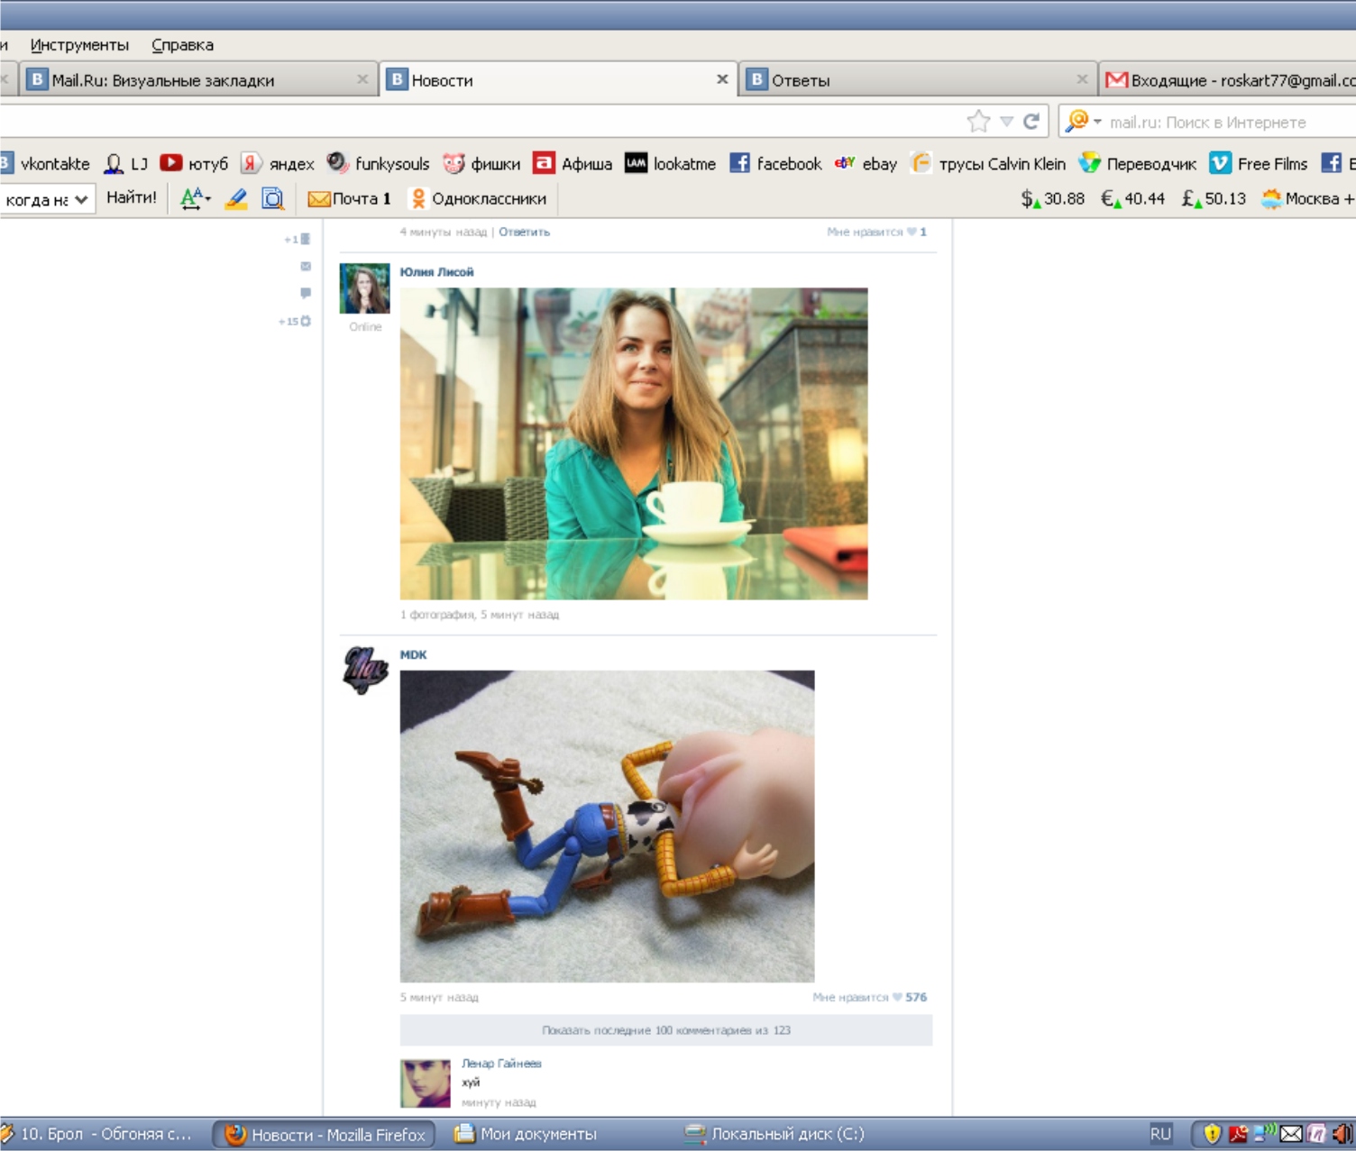Open the MDK community avatar

pyautogui.click(x=365, y=671)
